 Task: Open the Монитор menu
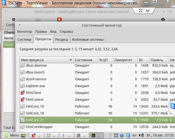[25, 32]
